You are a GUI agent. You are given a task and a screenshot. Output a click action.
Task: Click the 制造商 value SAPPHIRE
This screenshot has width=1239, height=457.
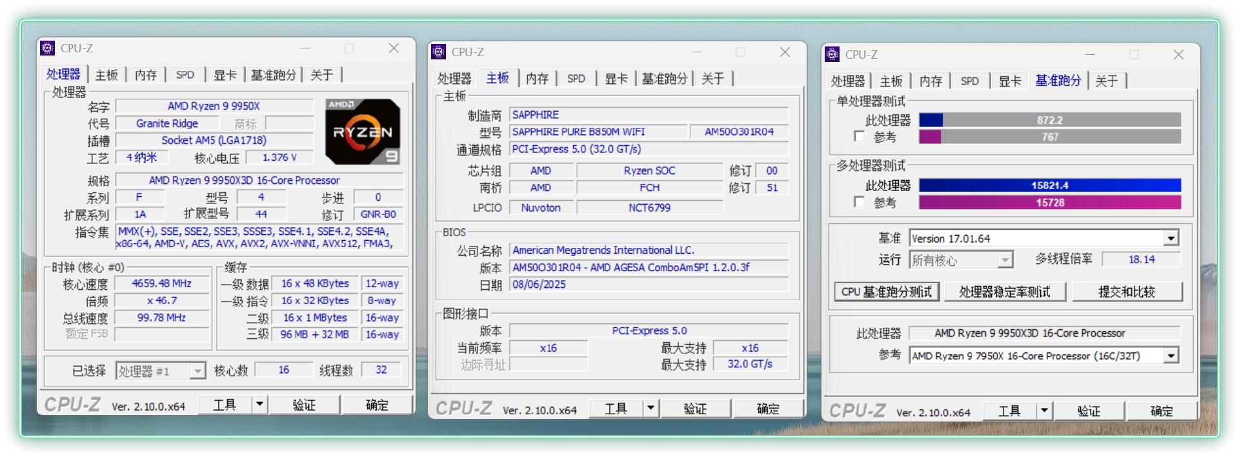pos(649,115)
